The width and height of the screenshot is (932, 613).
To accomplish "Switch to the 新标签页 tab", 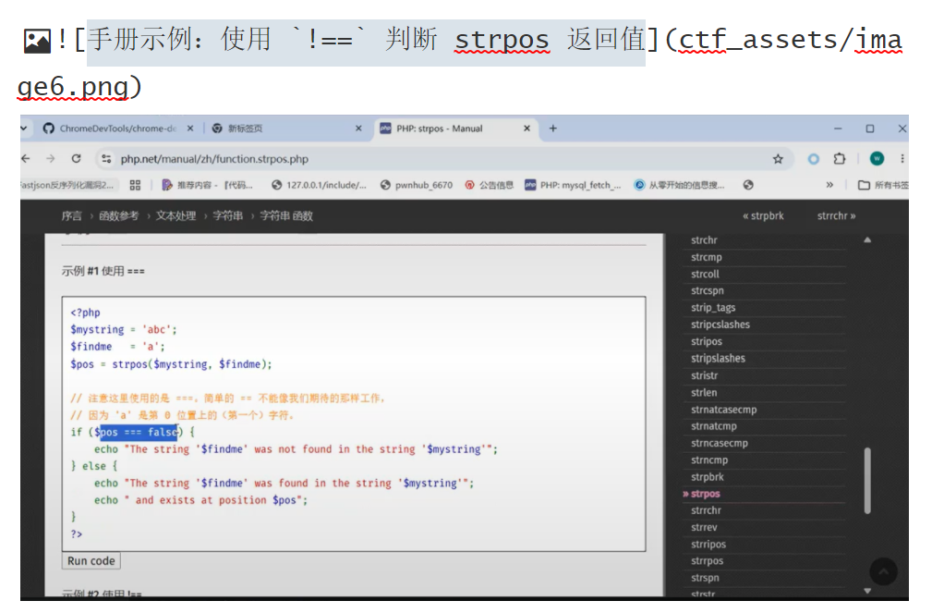I will tap(246, 128).
